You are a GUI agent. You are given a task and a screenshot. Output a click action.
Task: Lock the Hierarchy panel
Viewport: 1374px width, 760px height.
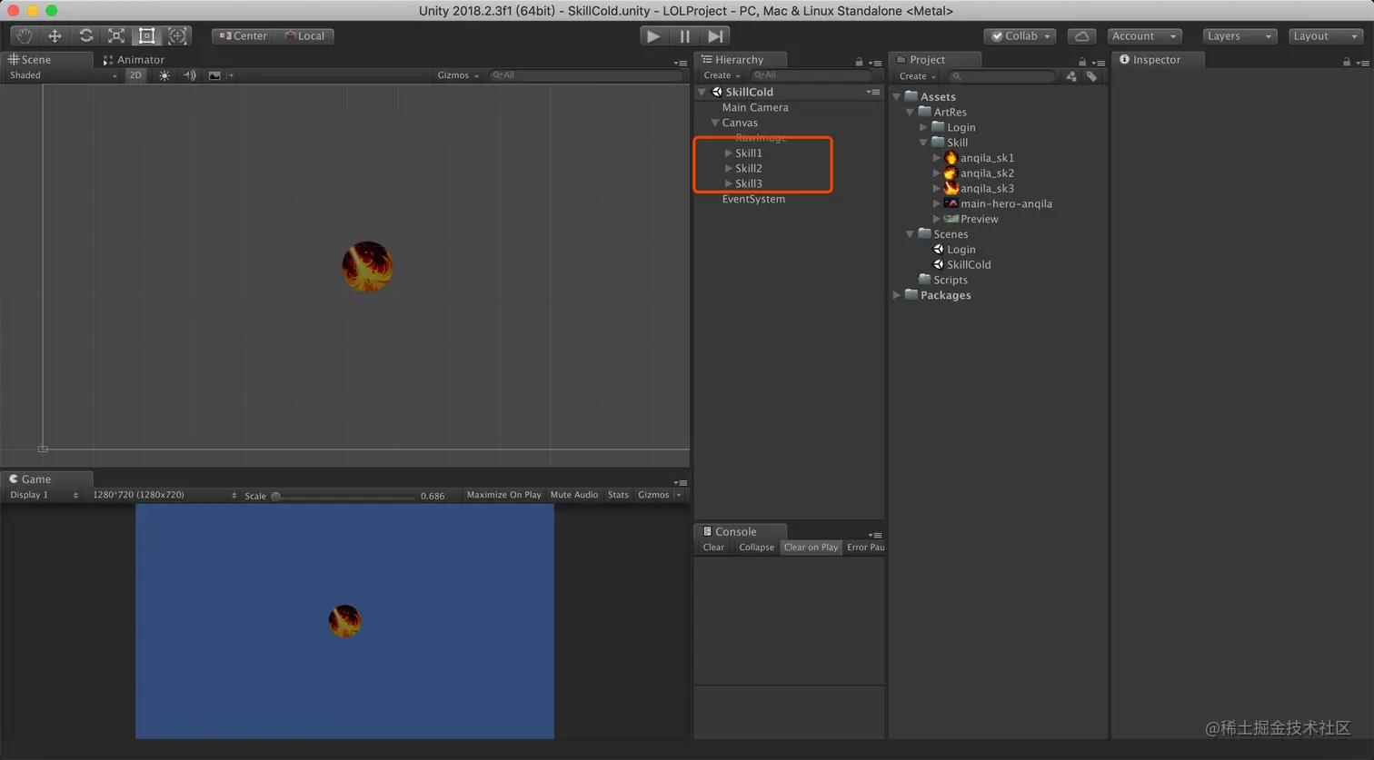point(859,62)
